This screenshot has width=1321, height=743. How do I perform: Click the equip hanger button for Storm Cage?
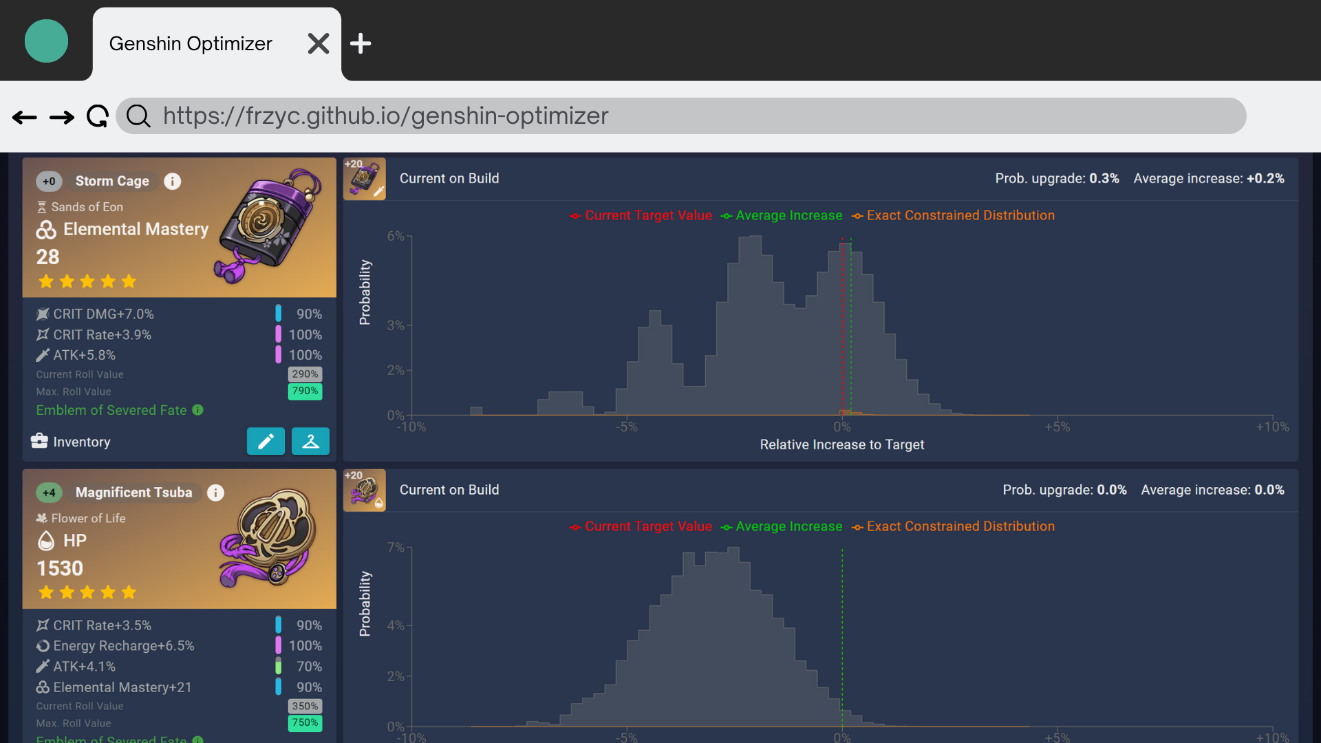click(x=310, y=442)
